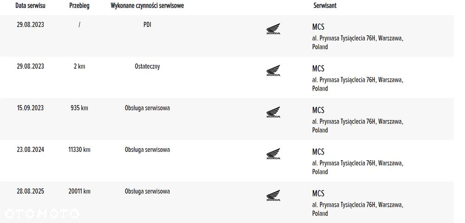Click the Honda logo in the PDI row
Image resolution: width=465 pixels, height=223 pixels.
(273, 29)
